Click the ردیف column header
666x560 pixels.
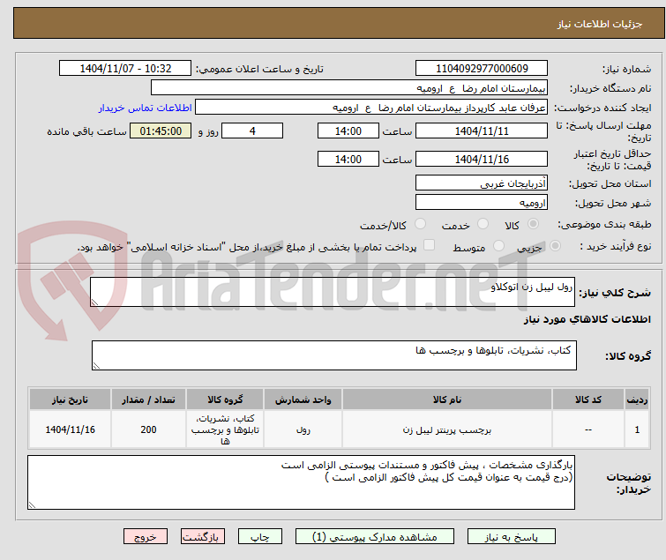pos(637,399)
